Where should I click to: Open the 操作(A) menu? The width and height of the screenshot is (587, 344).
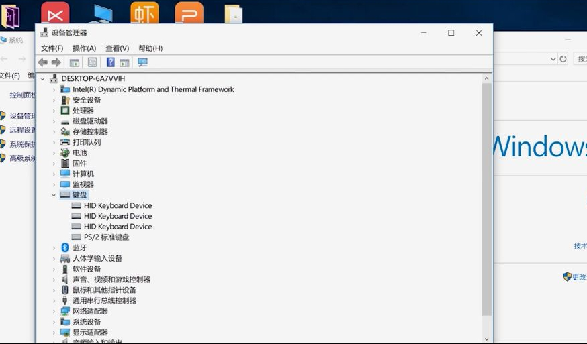tap(84, 48)
